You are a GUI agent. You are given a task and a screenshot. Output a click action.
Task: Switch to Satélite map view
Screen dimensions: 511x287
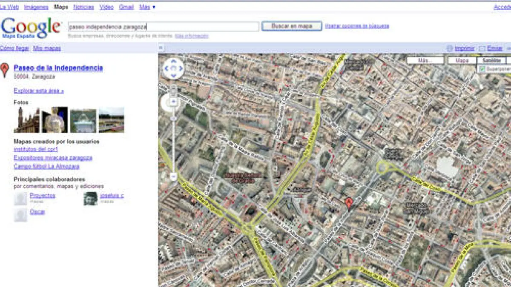click(x=491, y=60)
